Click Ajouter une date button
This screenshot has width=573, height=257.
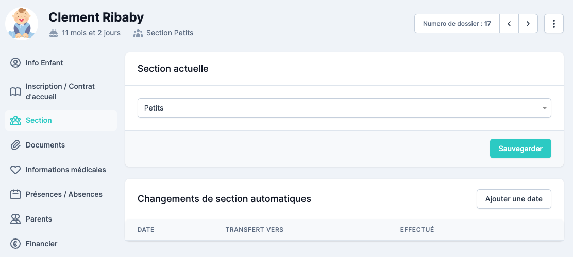click(514, 199)
